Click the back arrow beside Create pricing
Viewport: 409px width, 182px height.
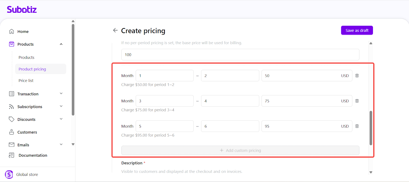(x=115, y=30)
